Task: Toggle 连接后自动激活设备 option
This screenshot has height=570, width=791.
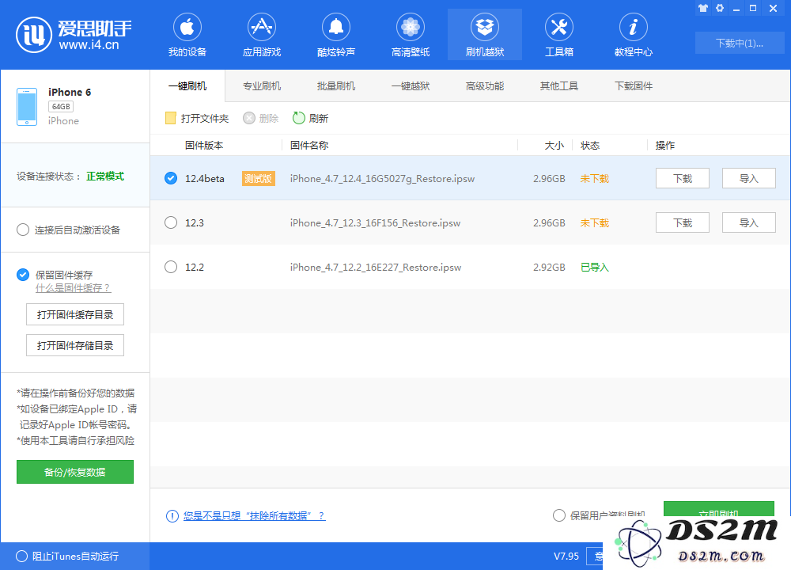Action: tap(23, 230)
